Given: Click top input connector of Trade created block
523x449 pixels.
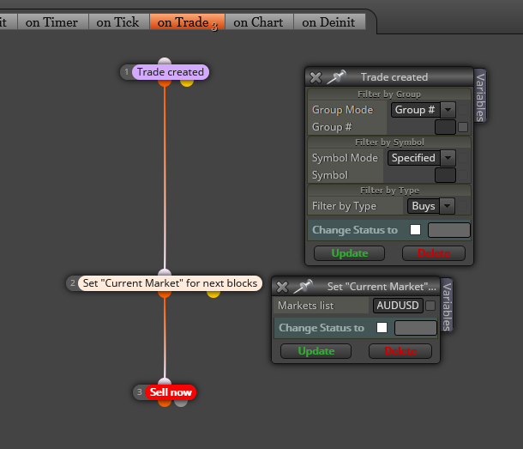Looking at the screenshot, I should point(165,62).
